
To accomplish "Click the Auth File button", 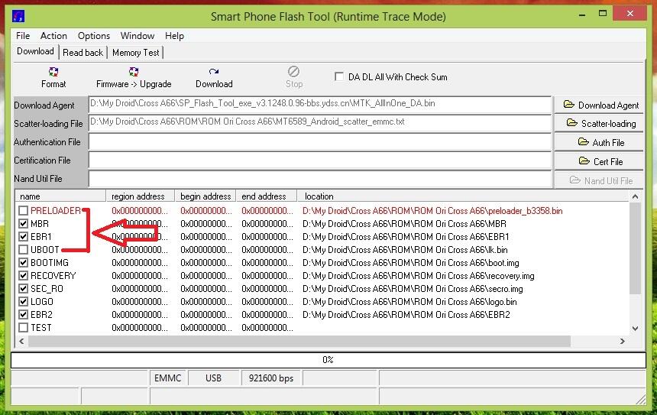I will (600, 142).
